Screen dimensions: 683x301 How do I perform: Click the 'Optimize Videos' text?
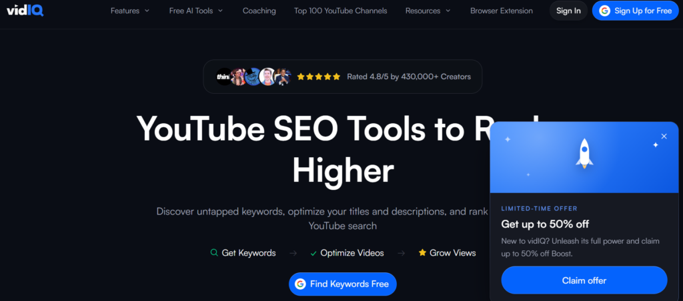[352, 252]
